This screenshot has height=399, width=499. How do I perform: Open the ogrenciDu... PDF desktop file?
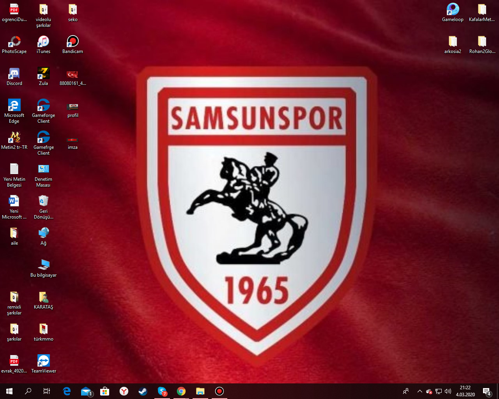[x=14, y=13]
